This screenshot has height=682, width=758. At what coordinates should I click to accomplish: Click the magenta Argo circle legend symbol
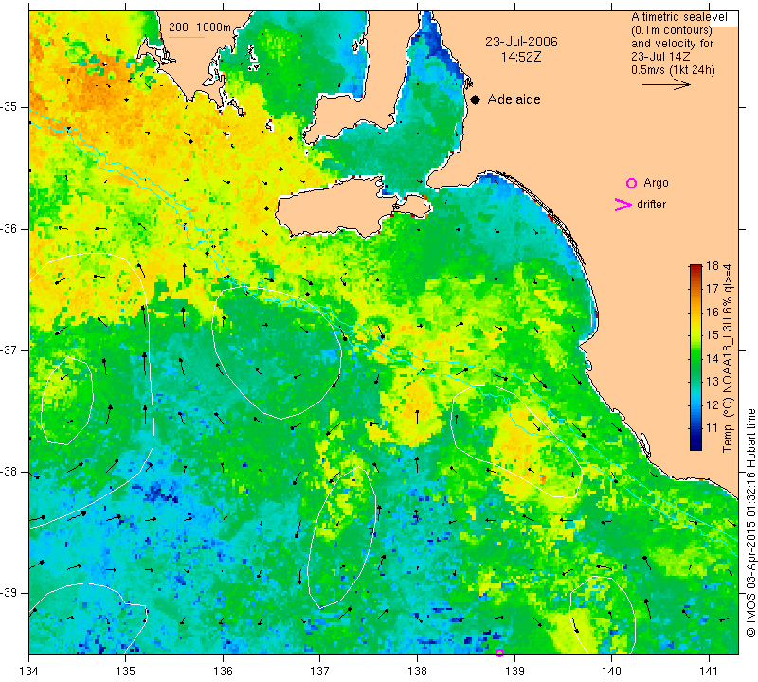(631, 183)
